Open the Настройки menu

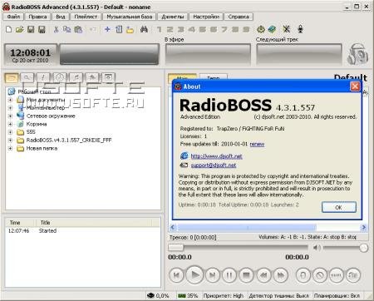coord(206,17)
